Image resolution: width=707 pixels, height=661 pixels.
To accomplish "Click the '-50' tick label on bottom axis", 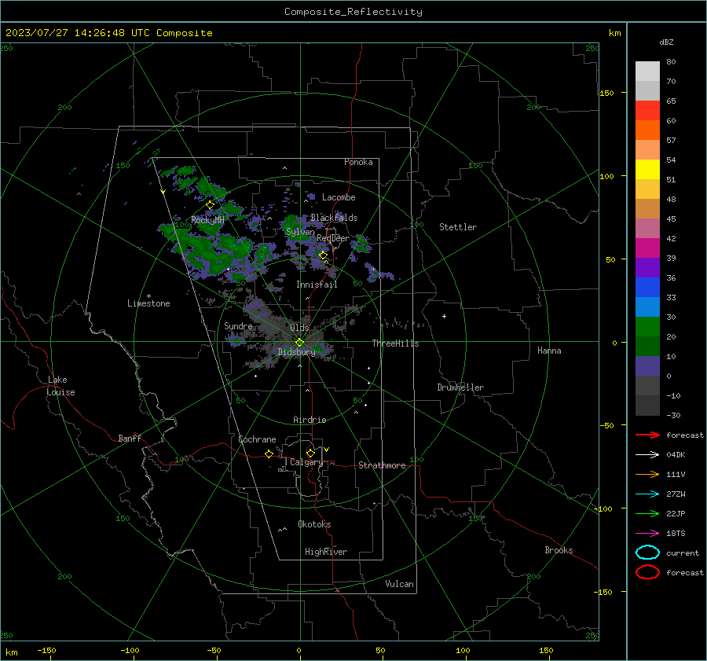I will click(x=214, y=651).
